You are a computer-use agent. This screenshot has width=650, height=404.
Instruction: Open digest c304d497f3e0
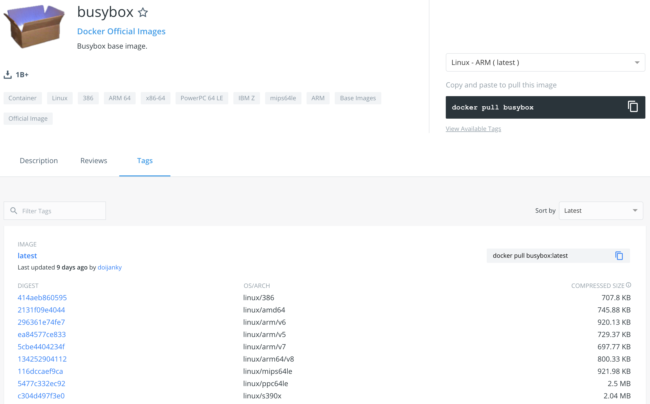coord(41,396)
